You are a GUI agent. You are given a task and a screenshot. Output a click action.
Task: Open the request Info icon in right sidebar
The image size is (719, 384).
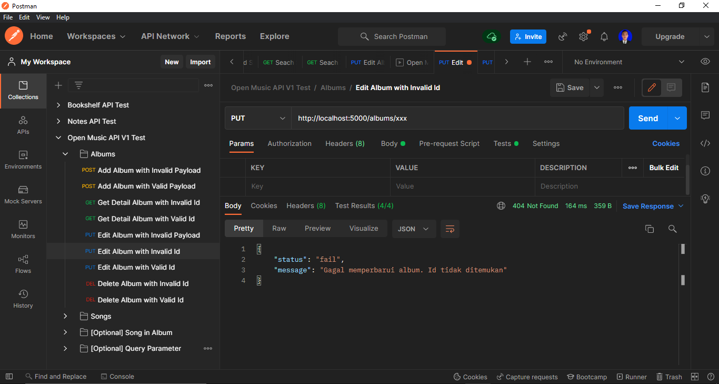[x=705, y=171]
